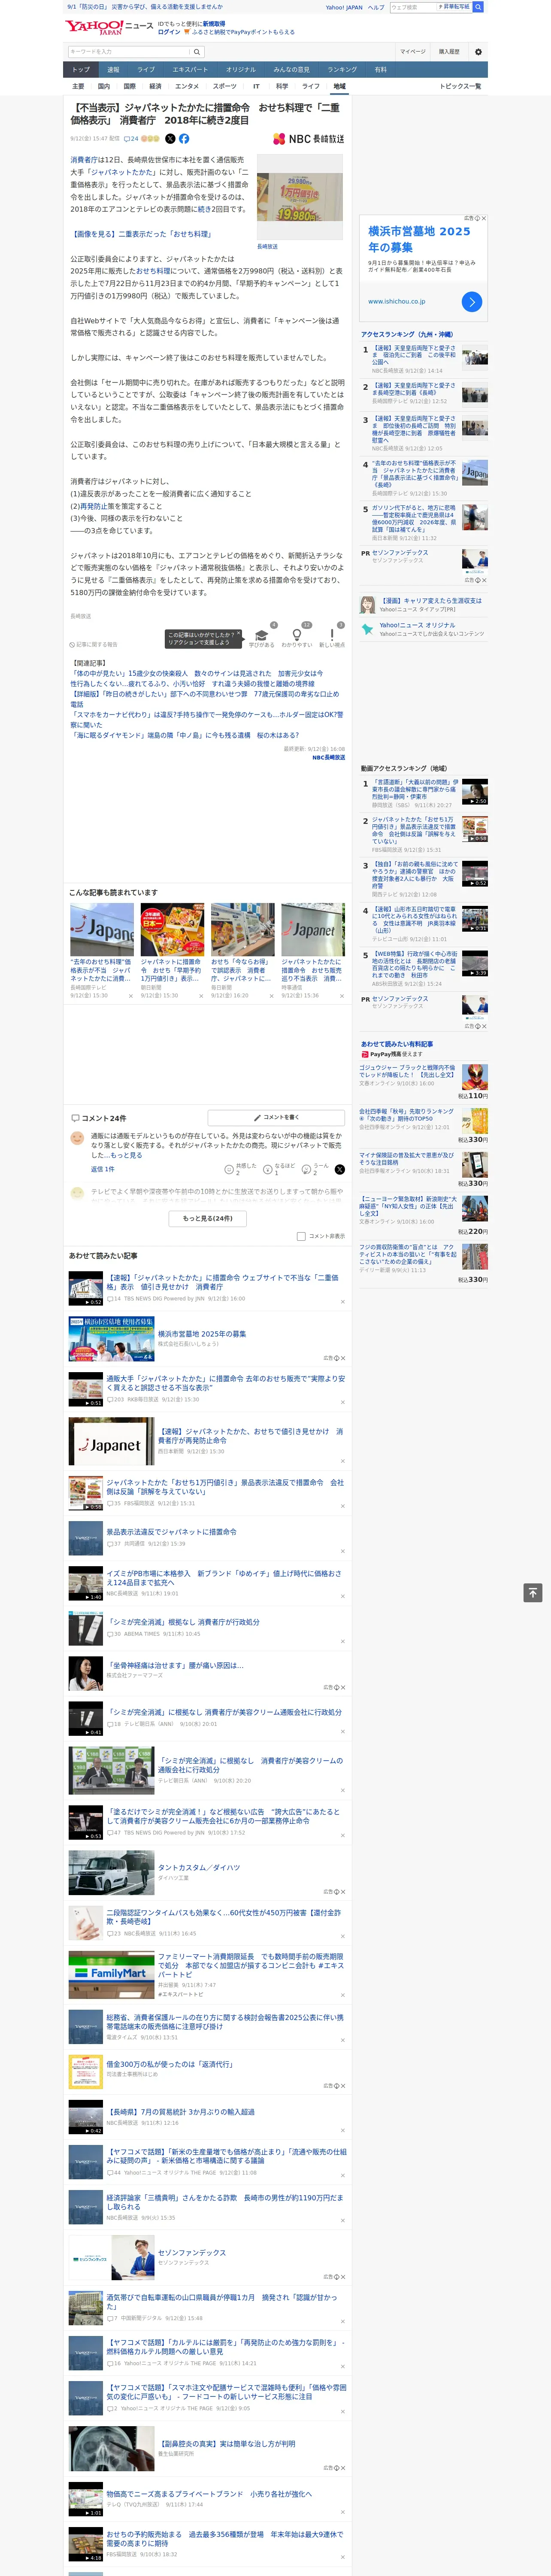Open the ファミリーマート消費期限延長 article

250,1964
